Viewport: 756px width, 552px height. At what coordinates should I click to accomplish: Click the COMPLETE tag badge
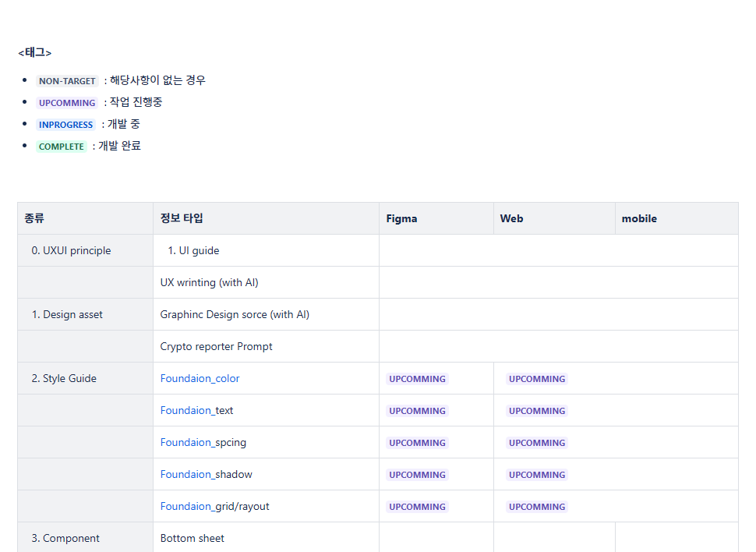tap(62, 146)
